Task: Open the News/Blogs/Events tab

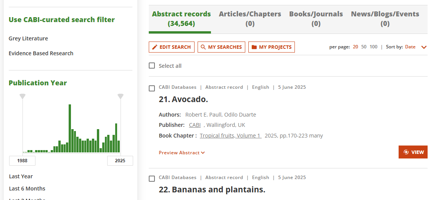Action: [x=385, y=19]
